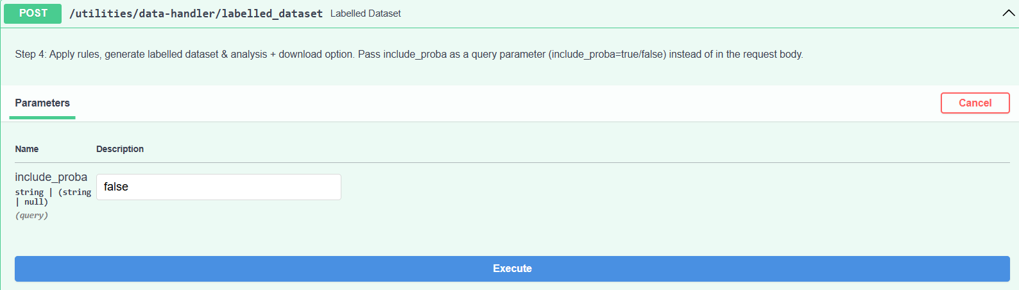
Task: Click the "Labelled Dataset" summary text
Action: pyautogui.click(x=365, y=13)
